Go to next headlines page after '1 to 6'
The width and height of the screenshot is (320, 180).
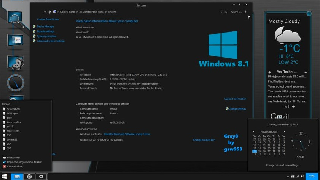pos(293,106)
